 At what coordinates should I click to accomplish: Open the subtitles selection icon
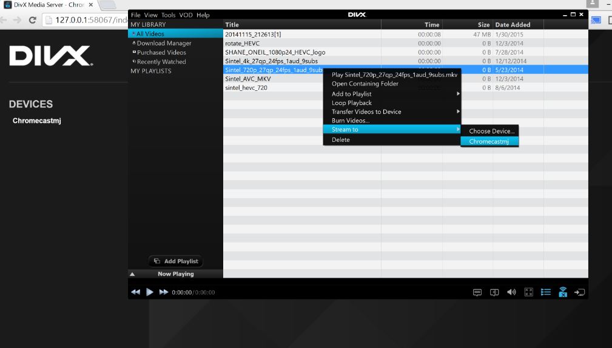[477, 292]
